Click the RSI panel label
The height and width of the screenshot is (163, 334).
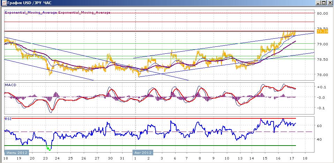(8, 119)
